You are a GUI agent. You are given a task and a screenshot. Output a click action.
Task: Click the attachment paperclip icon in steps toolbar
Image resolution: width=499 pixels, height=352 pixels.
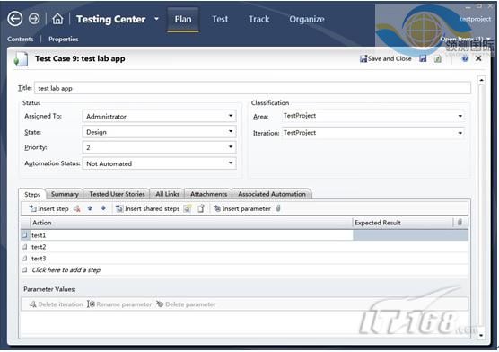278,208
